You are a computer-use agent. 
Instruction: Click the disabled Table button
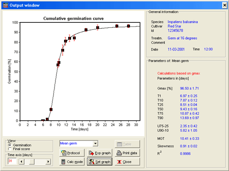[127, 144]
